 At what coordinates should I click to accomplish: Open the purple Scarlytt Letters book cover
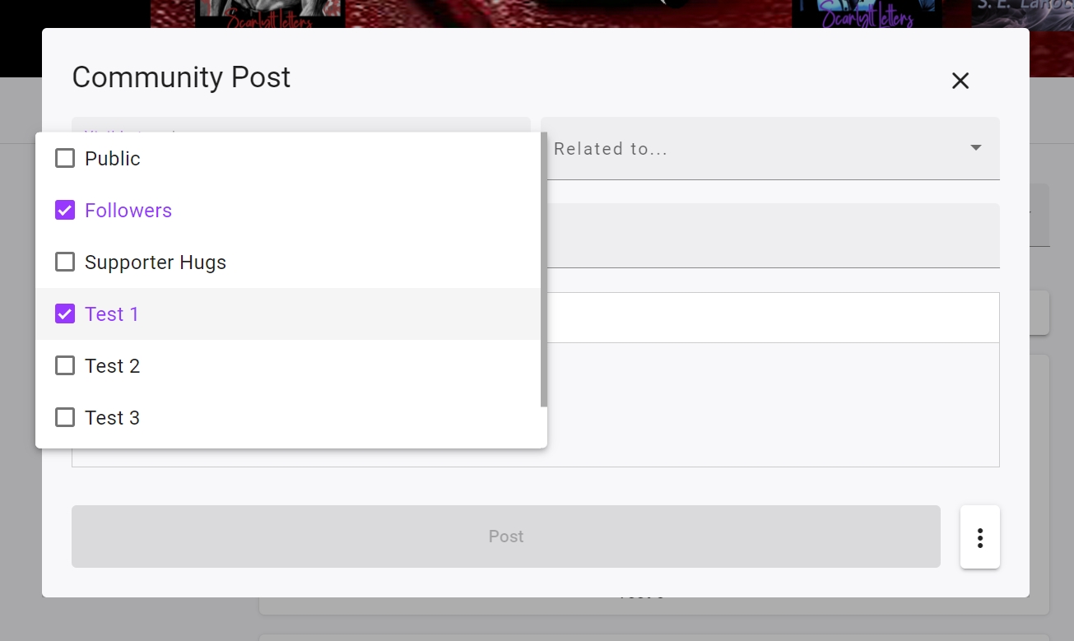coord(865,14)
